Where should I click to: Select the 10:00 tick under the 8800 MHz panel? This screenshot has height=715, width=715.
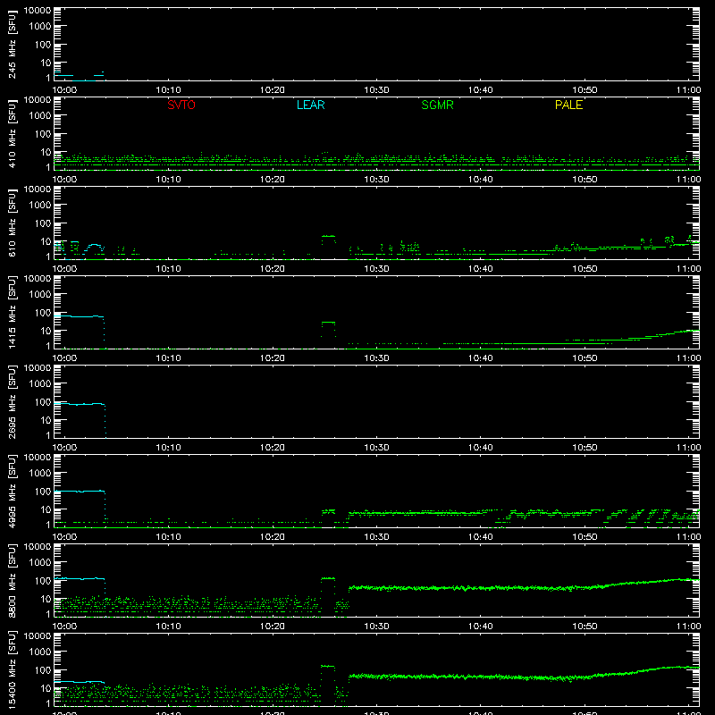coord(64,627)
